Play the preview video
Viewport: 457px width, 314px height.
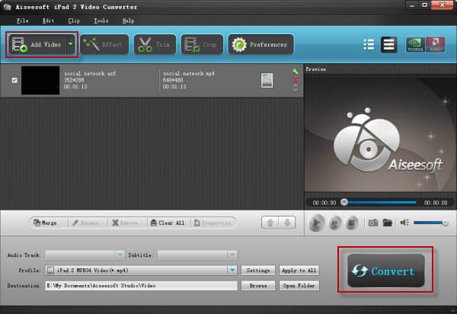pos(317,223)
